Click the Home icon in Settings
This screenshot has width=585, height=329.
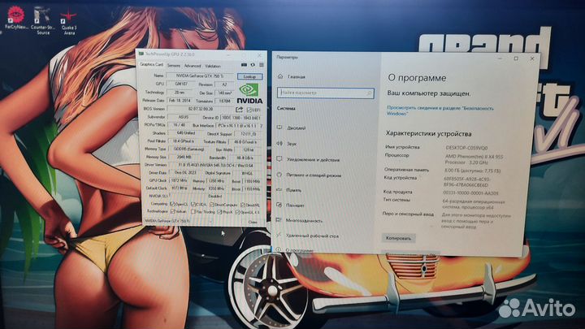[x=280, y=76]
